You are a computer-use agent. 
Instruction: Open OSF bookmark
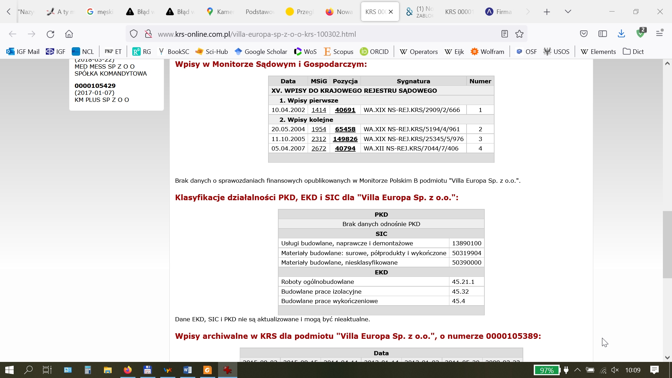click(526, 52)
